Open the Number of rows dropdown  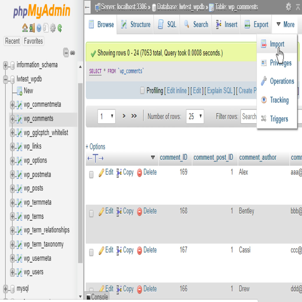pos(195,116)
